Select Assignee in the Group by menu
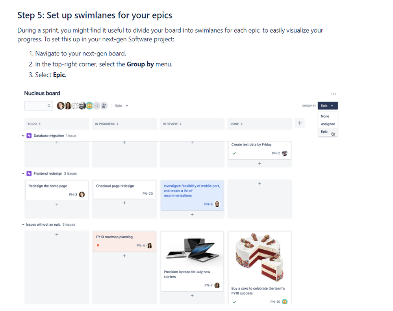The image size is (393, 311). click(328, 124)
